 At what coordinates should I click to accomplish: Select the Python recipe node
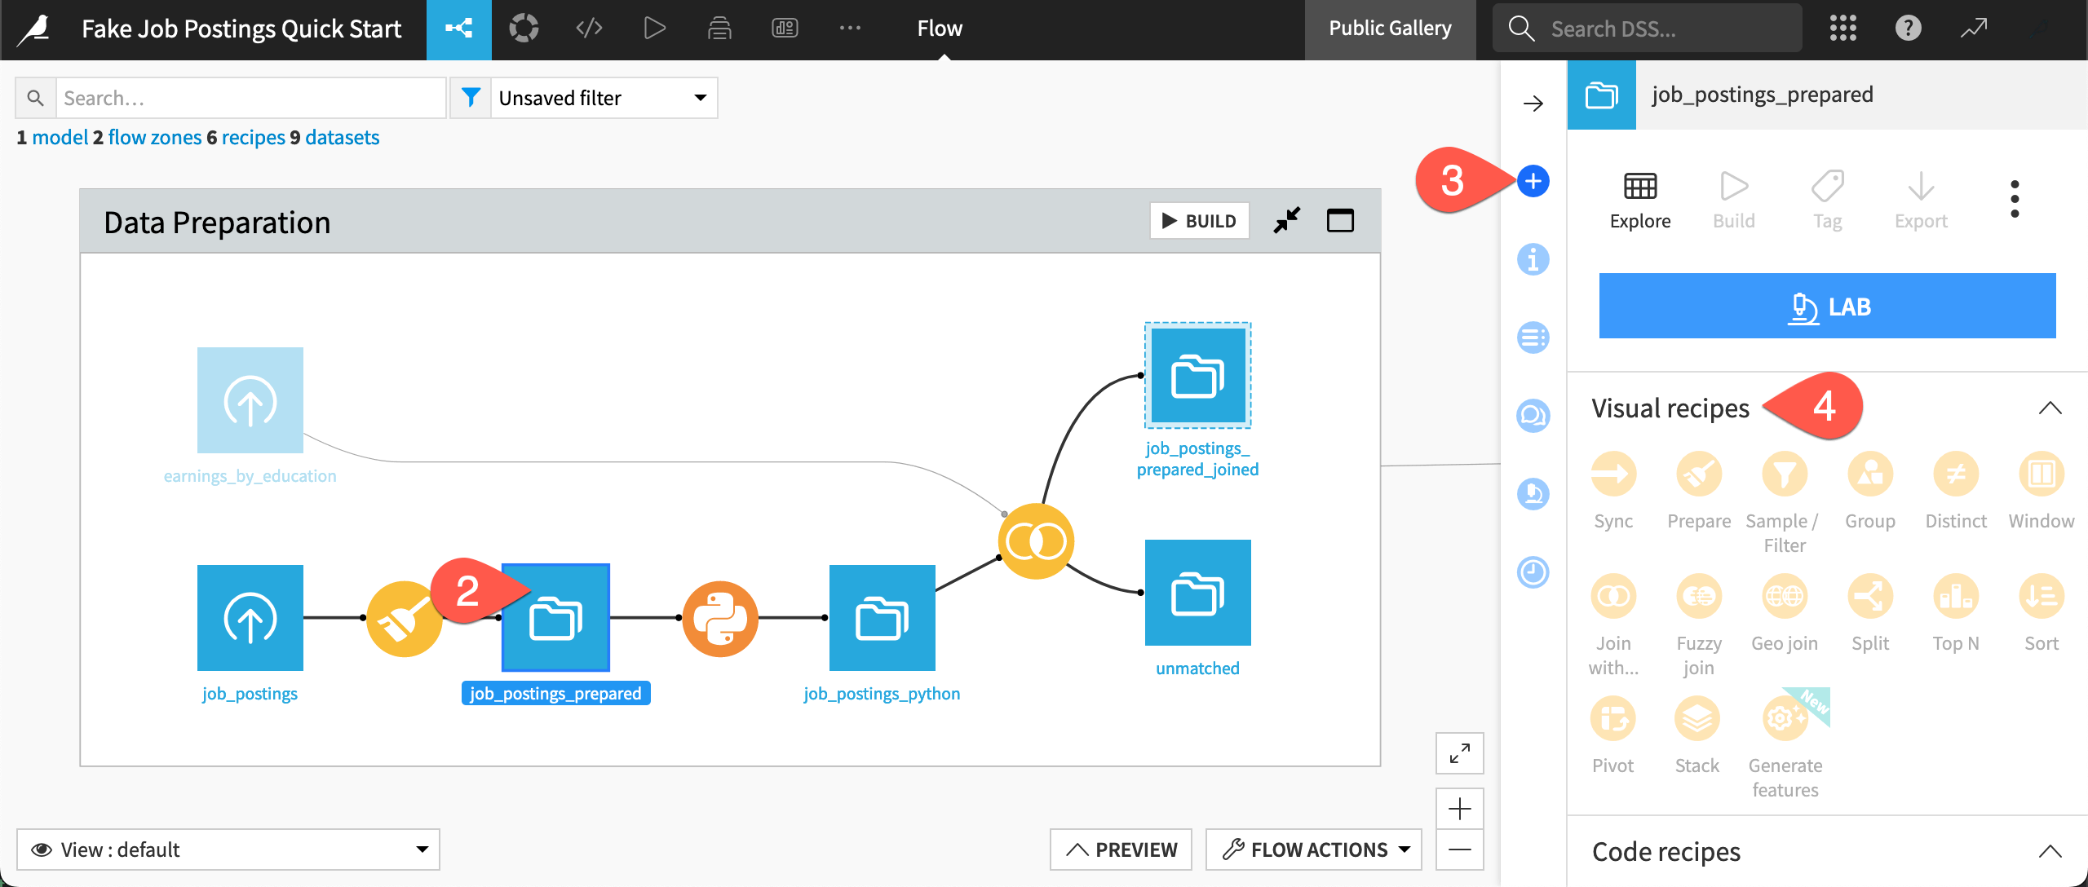[x=719, y=619]
